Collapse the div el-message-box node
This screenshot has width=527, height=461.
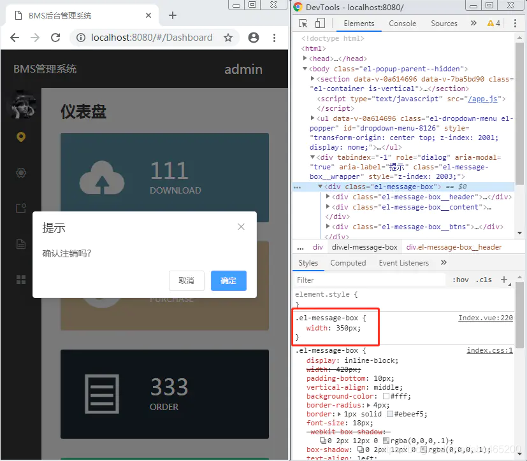[321, 187]
